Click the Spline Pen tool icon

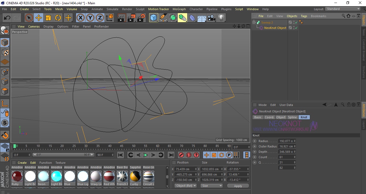click(163, 18)
